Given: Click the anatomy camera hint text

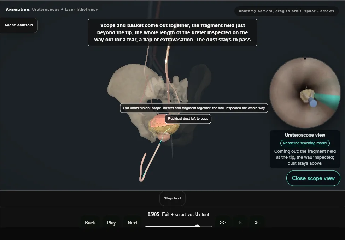Looking at the screenshot, I should (286, 11).
